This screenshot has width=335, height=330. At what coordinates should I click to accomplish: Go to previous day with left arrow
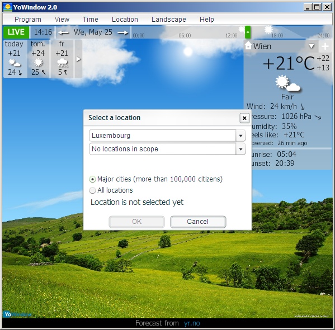[63, 32]
